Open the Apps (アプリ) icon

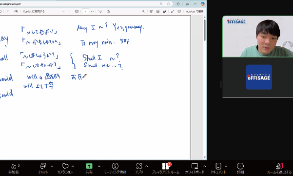click(139, 168)
